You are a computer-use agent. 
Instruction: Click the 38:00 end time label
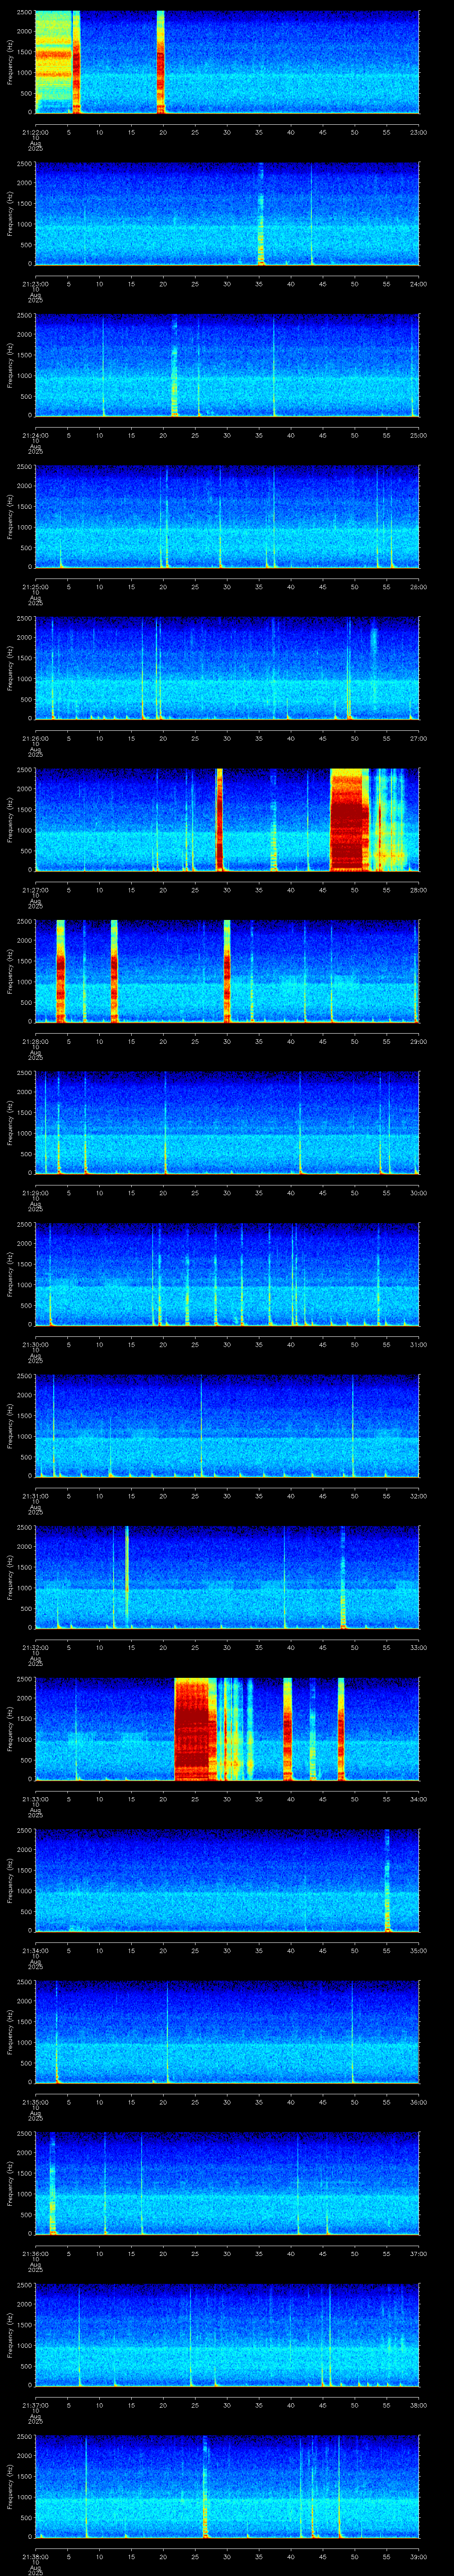(x=418, y=2404)
